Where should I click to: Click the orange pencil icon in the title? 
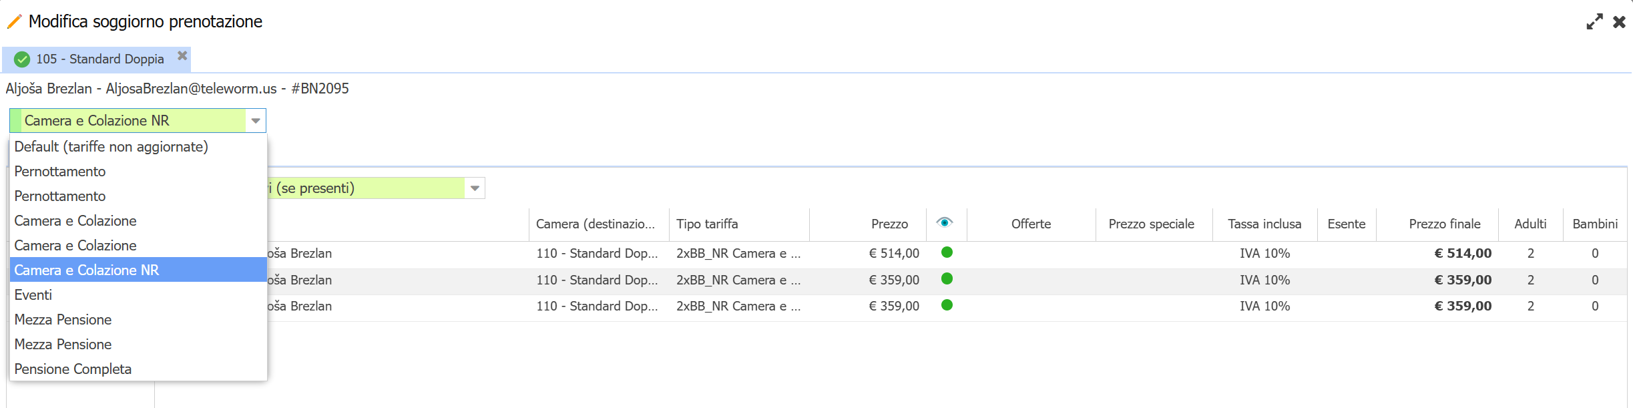point(14,22)
